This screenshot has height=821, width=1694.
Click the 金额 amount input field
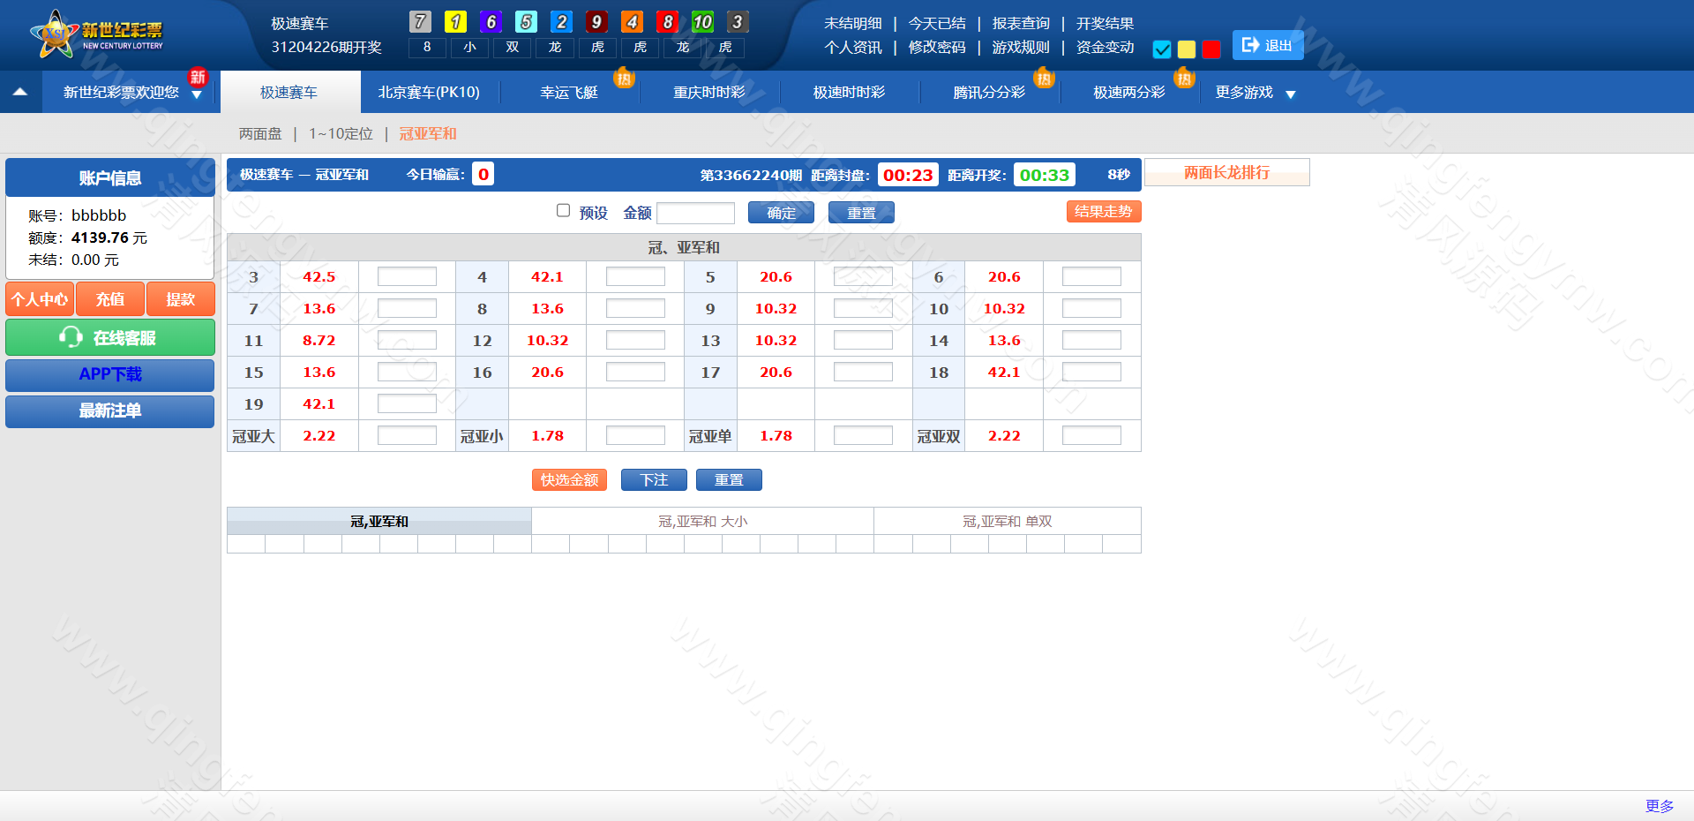tap(695, 213)
